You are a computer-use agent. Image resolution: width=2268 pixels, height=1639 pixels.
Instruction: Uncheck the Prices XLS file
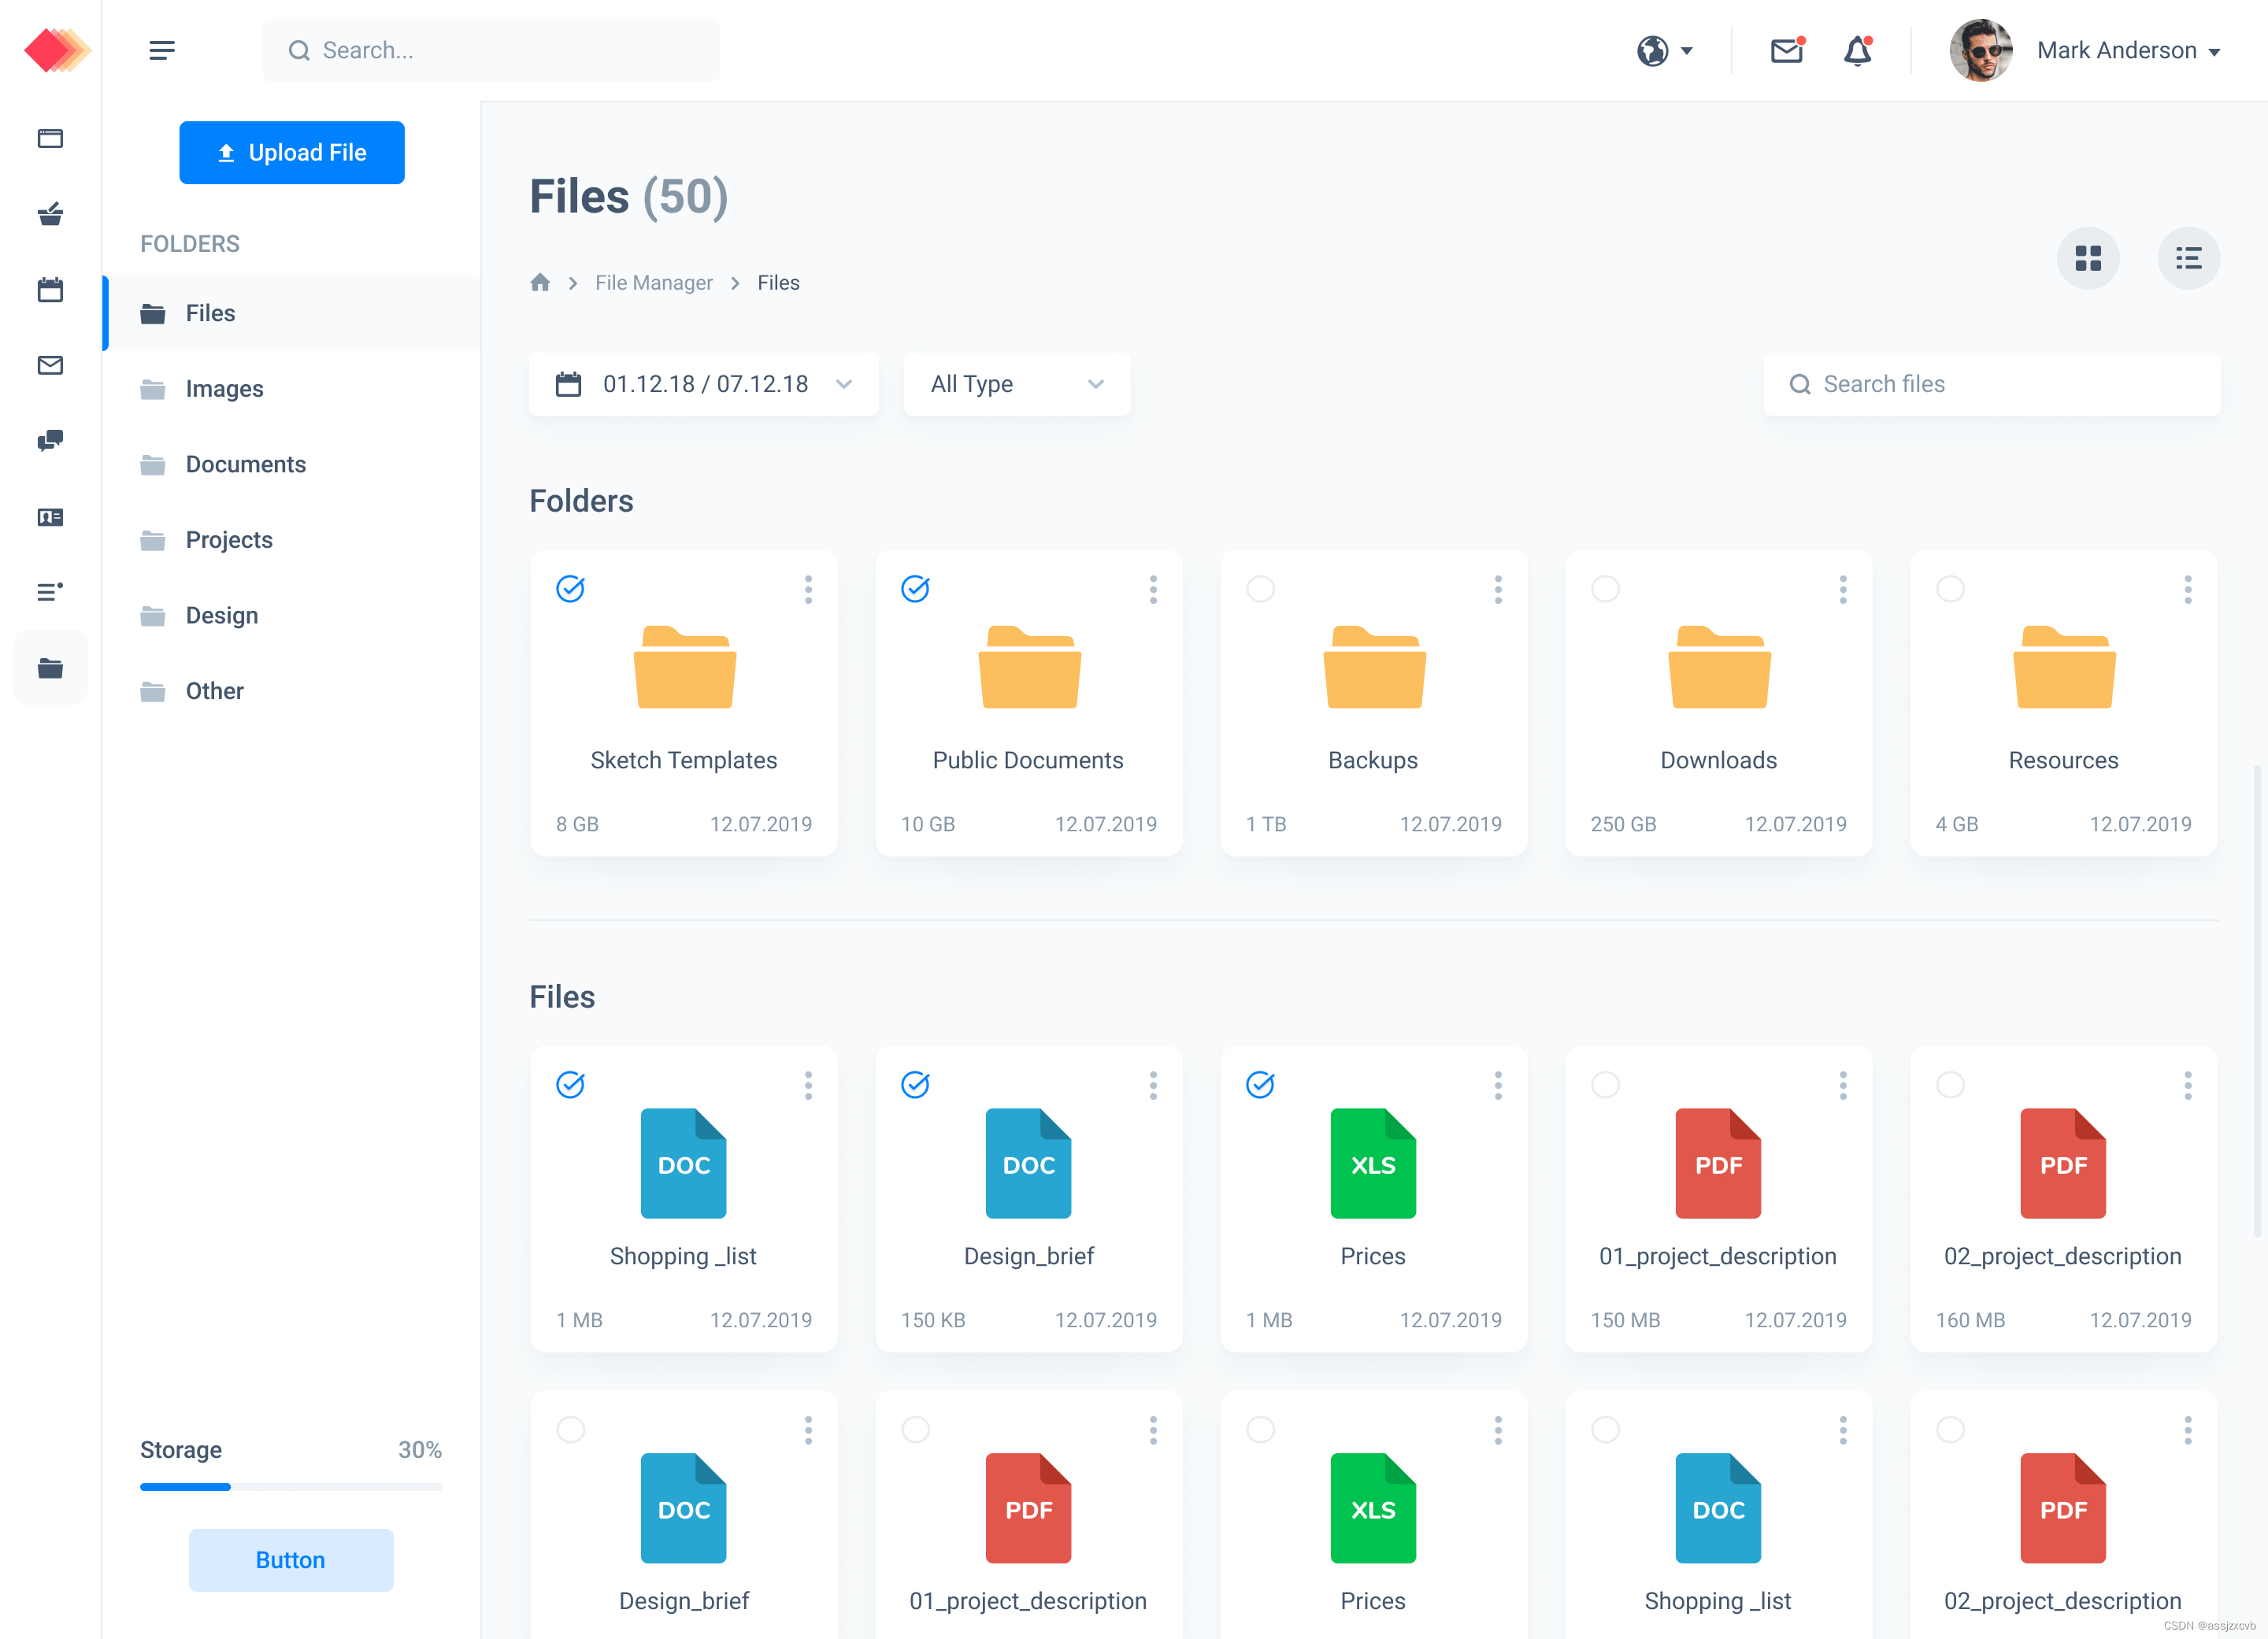(1260, 1084)
